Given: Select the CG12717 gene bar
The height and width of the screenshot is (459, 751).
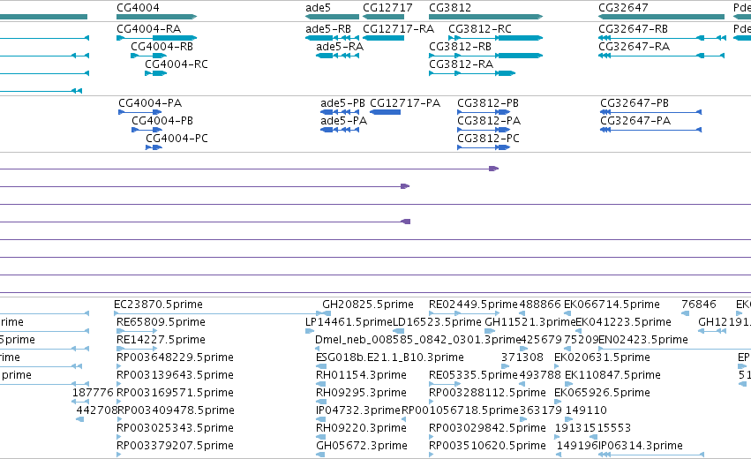Looking at the screenshot, I should 383,17.
